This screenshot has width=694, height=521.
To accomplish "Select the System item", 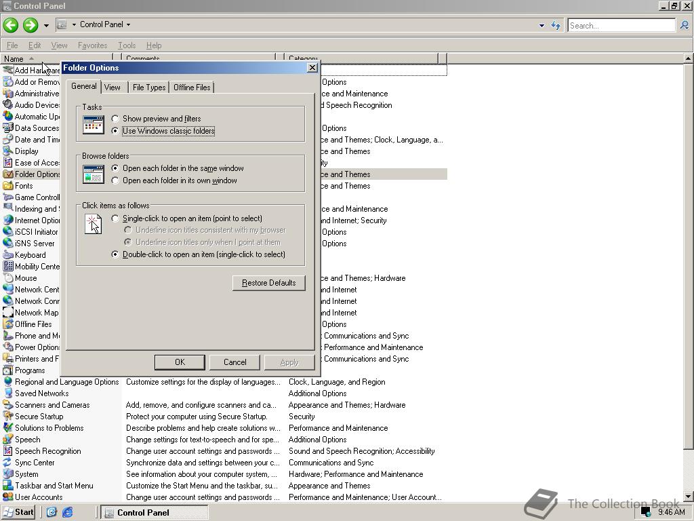I will click(26, 474).
